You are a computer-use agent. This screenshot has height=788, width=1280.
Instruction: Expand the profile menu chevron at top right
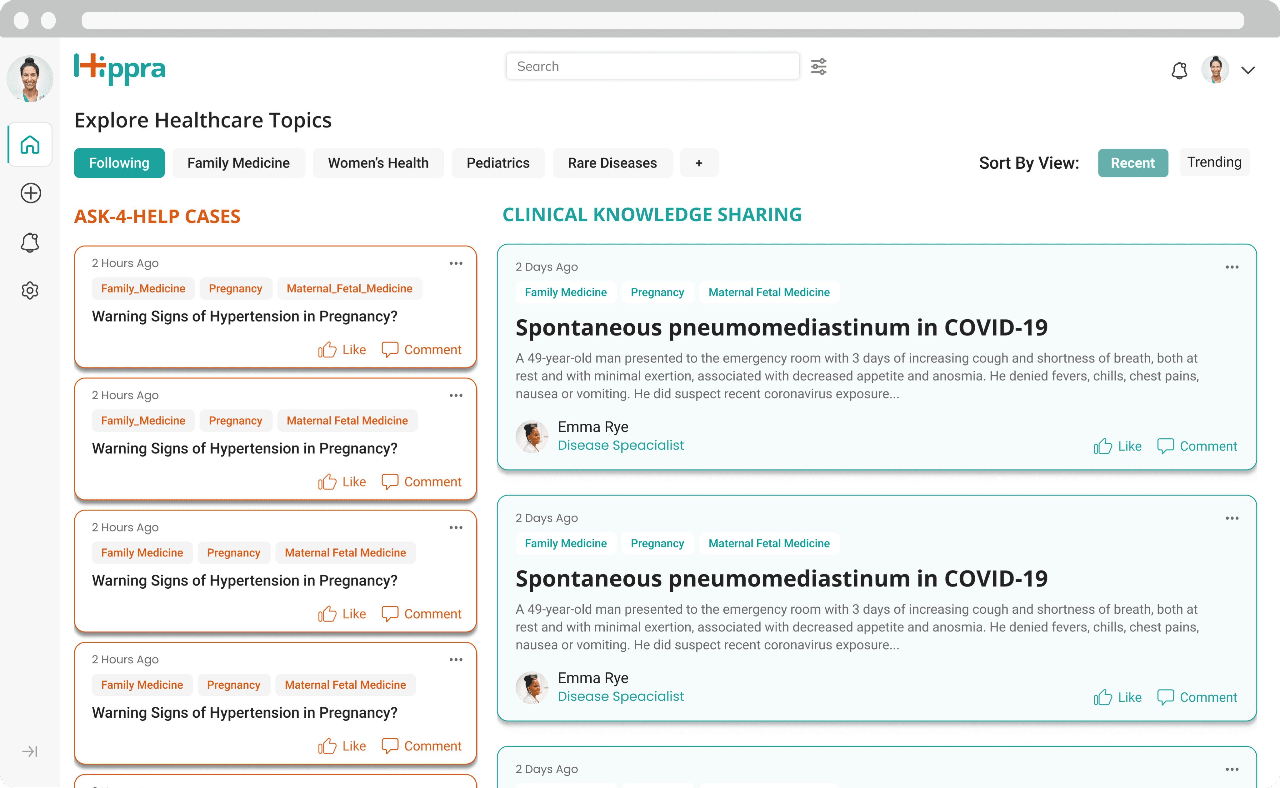click(1248, 70)
